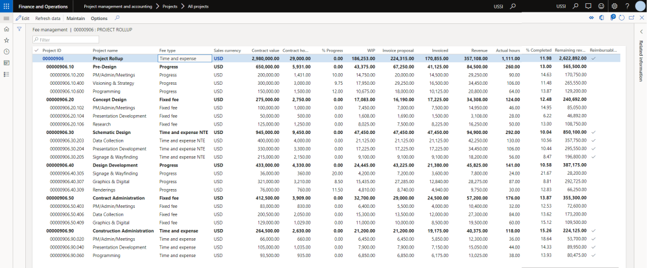
Task: Open project ID 00000906 link
Action: click(52, 58)
